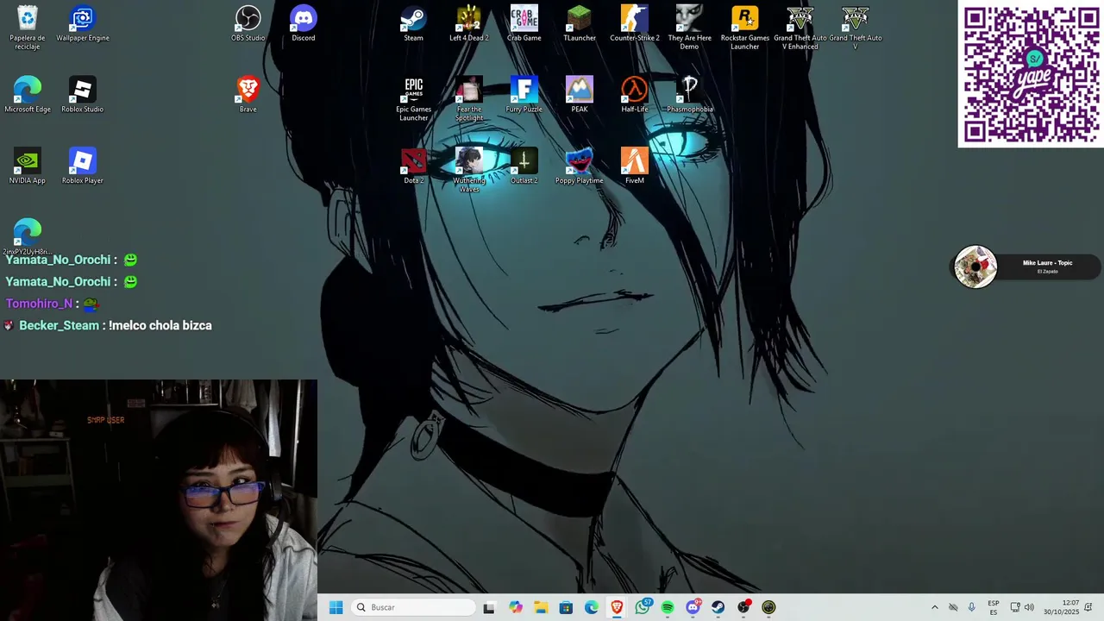Viewport: 1104px width, 621px height.
Task: Open the Outlast 2 shortcut
Action: pyautogui.click(x=524, y=166)
